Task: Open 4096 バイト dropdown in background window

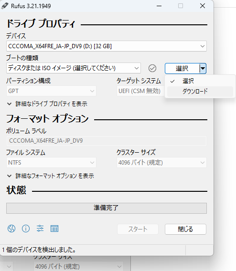Action: click(78, 266)
